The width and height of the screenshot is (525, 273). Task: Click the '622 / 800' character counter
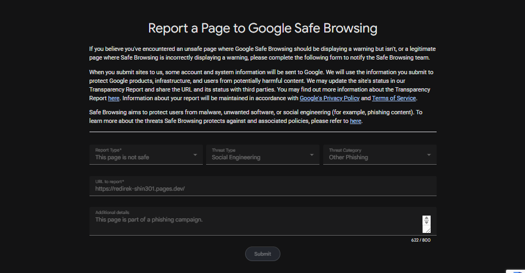point(421,240)
